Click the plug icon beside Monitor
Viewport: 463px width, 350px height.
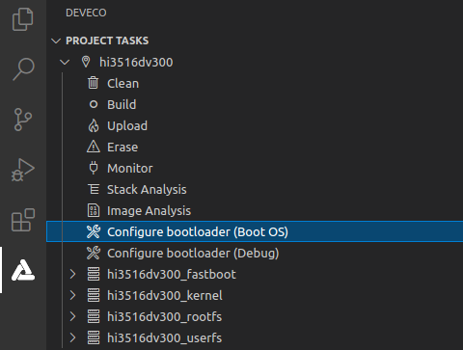(94, 168)
